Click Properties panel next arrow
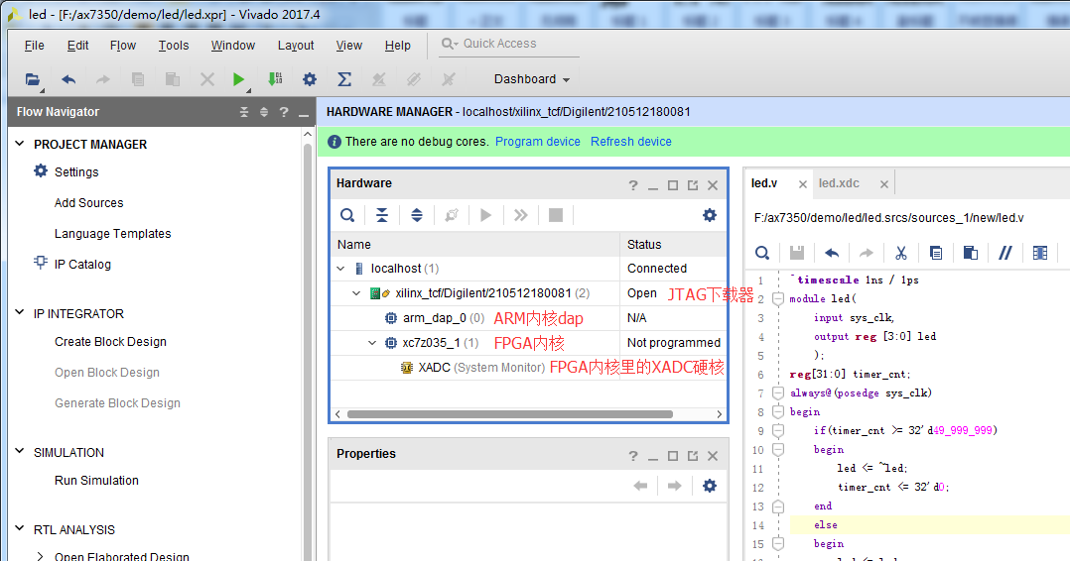 pyautogui.click(x=674, y=486)
